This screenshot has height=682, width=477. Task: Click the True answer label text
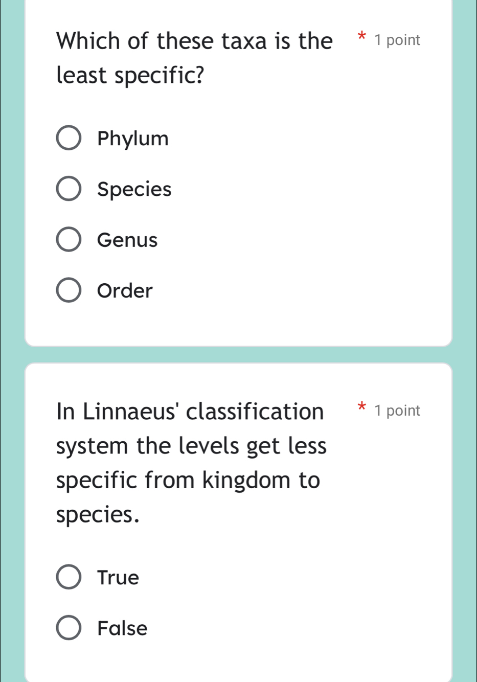[x=118, y=578]
